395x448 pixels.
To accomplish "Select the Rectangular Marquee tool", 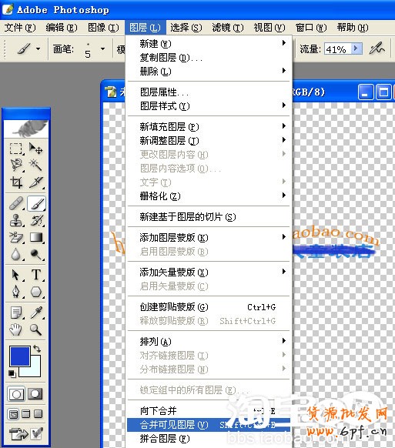I will click(16, 149).
